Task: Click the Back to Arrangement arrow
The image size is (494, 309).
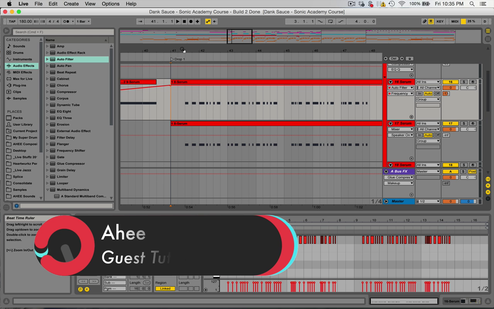Action: (x=215, y=22)
